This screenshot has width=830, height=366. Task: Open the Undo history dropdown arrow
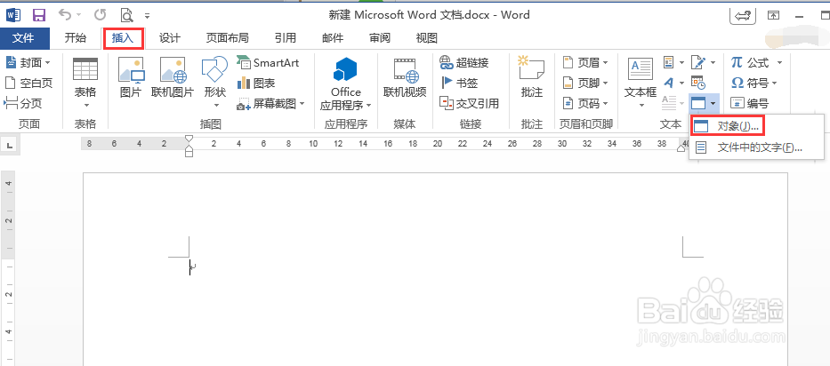click(79, 15)
